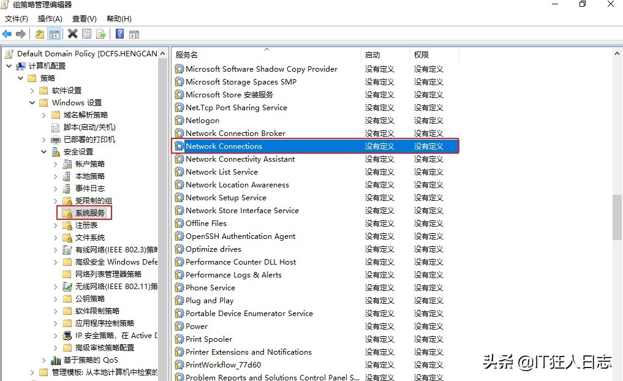The image size is (623, 381).
Task: Open the 查看(V) menu
Action: (x=84, y=19)
